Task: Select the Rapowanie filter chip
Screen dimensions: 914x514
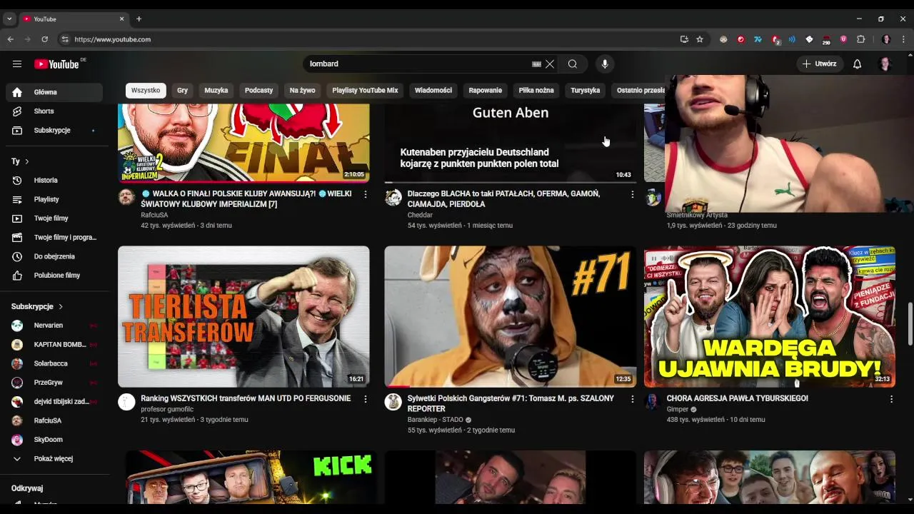Action: tap(486, 91)
